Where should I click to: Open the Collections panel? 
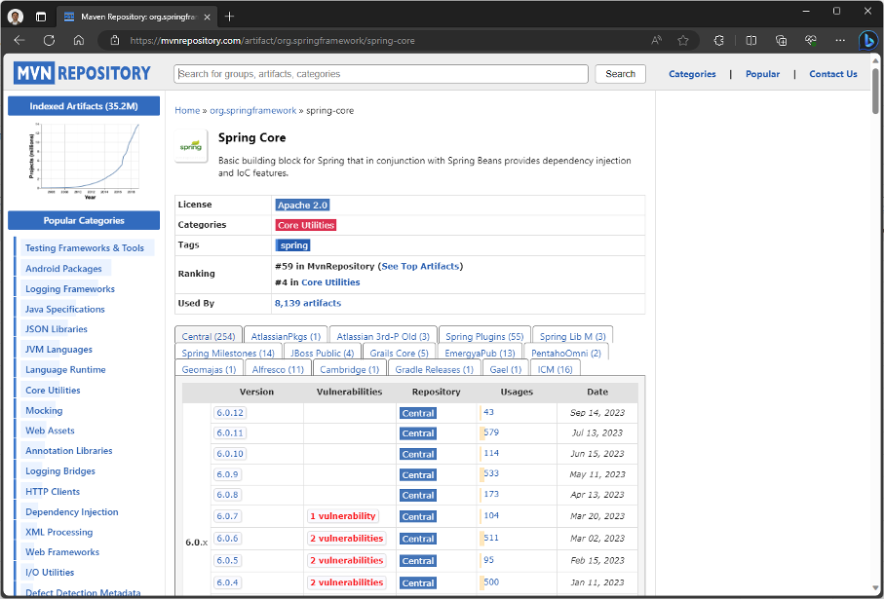click(781, 40)
